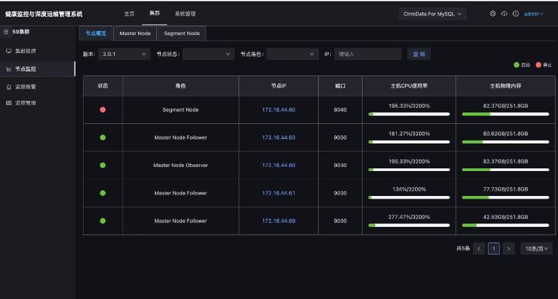Click the info circle icon in the header
Image resolution: width=558 pixels, height=299 pixels.
click(x=516, y=13)
